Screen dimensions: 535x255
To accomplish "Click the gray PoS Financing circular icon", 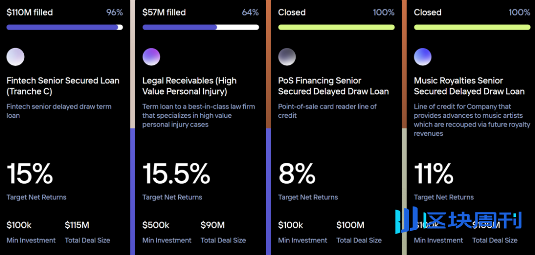I will coord(287,57).
